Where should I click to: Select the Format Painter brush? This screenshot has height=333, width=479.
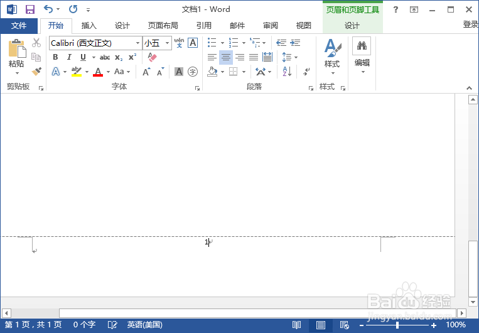coord(36,72)
